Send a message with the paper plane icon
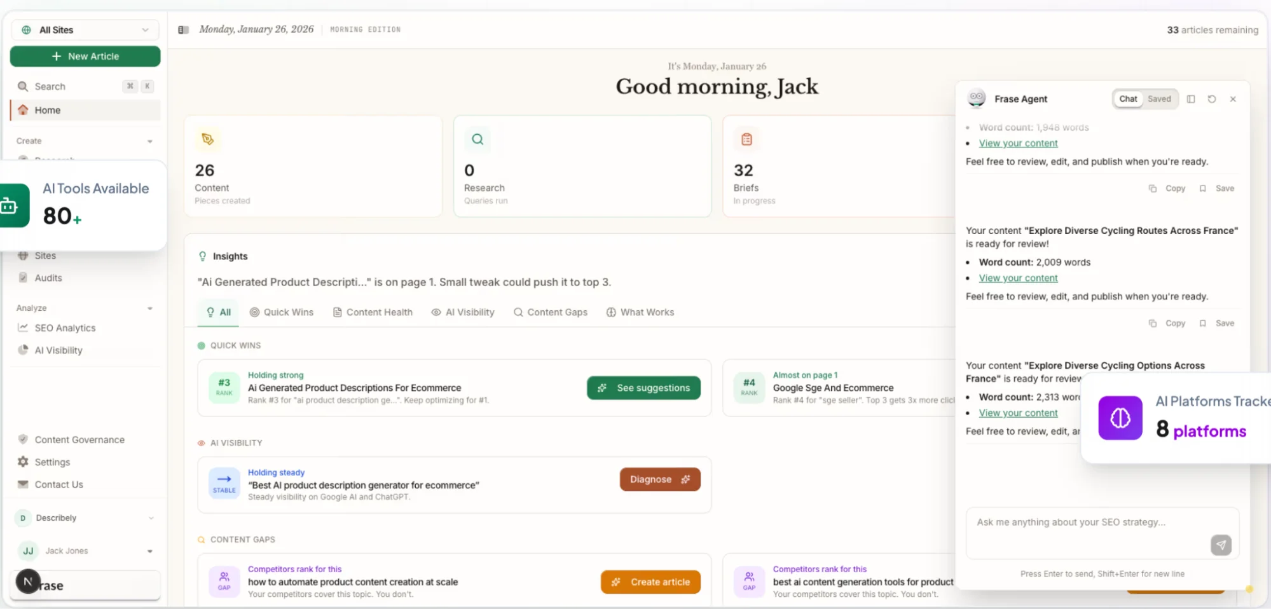The height and width of the screenshot is (609, 1271). (1220, 545)
